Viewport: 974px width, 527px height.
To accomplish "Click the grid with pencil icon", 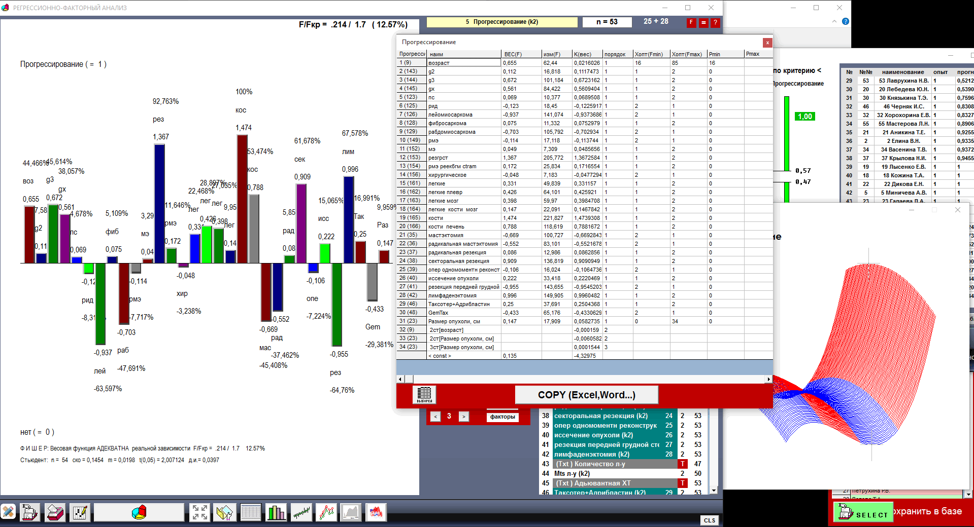I will pyautogui.click(x=80, y=512).
